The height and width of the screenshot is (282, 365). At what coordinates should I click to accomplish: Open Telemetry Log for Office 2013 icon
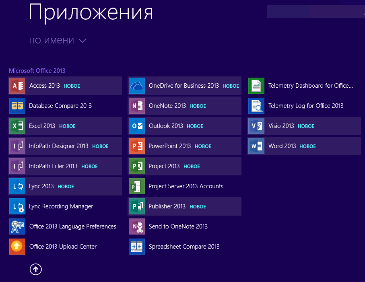click(x=256, y=106)
